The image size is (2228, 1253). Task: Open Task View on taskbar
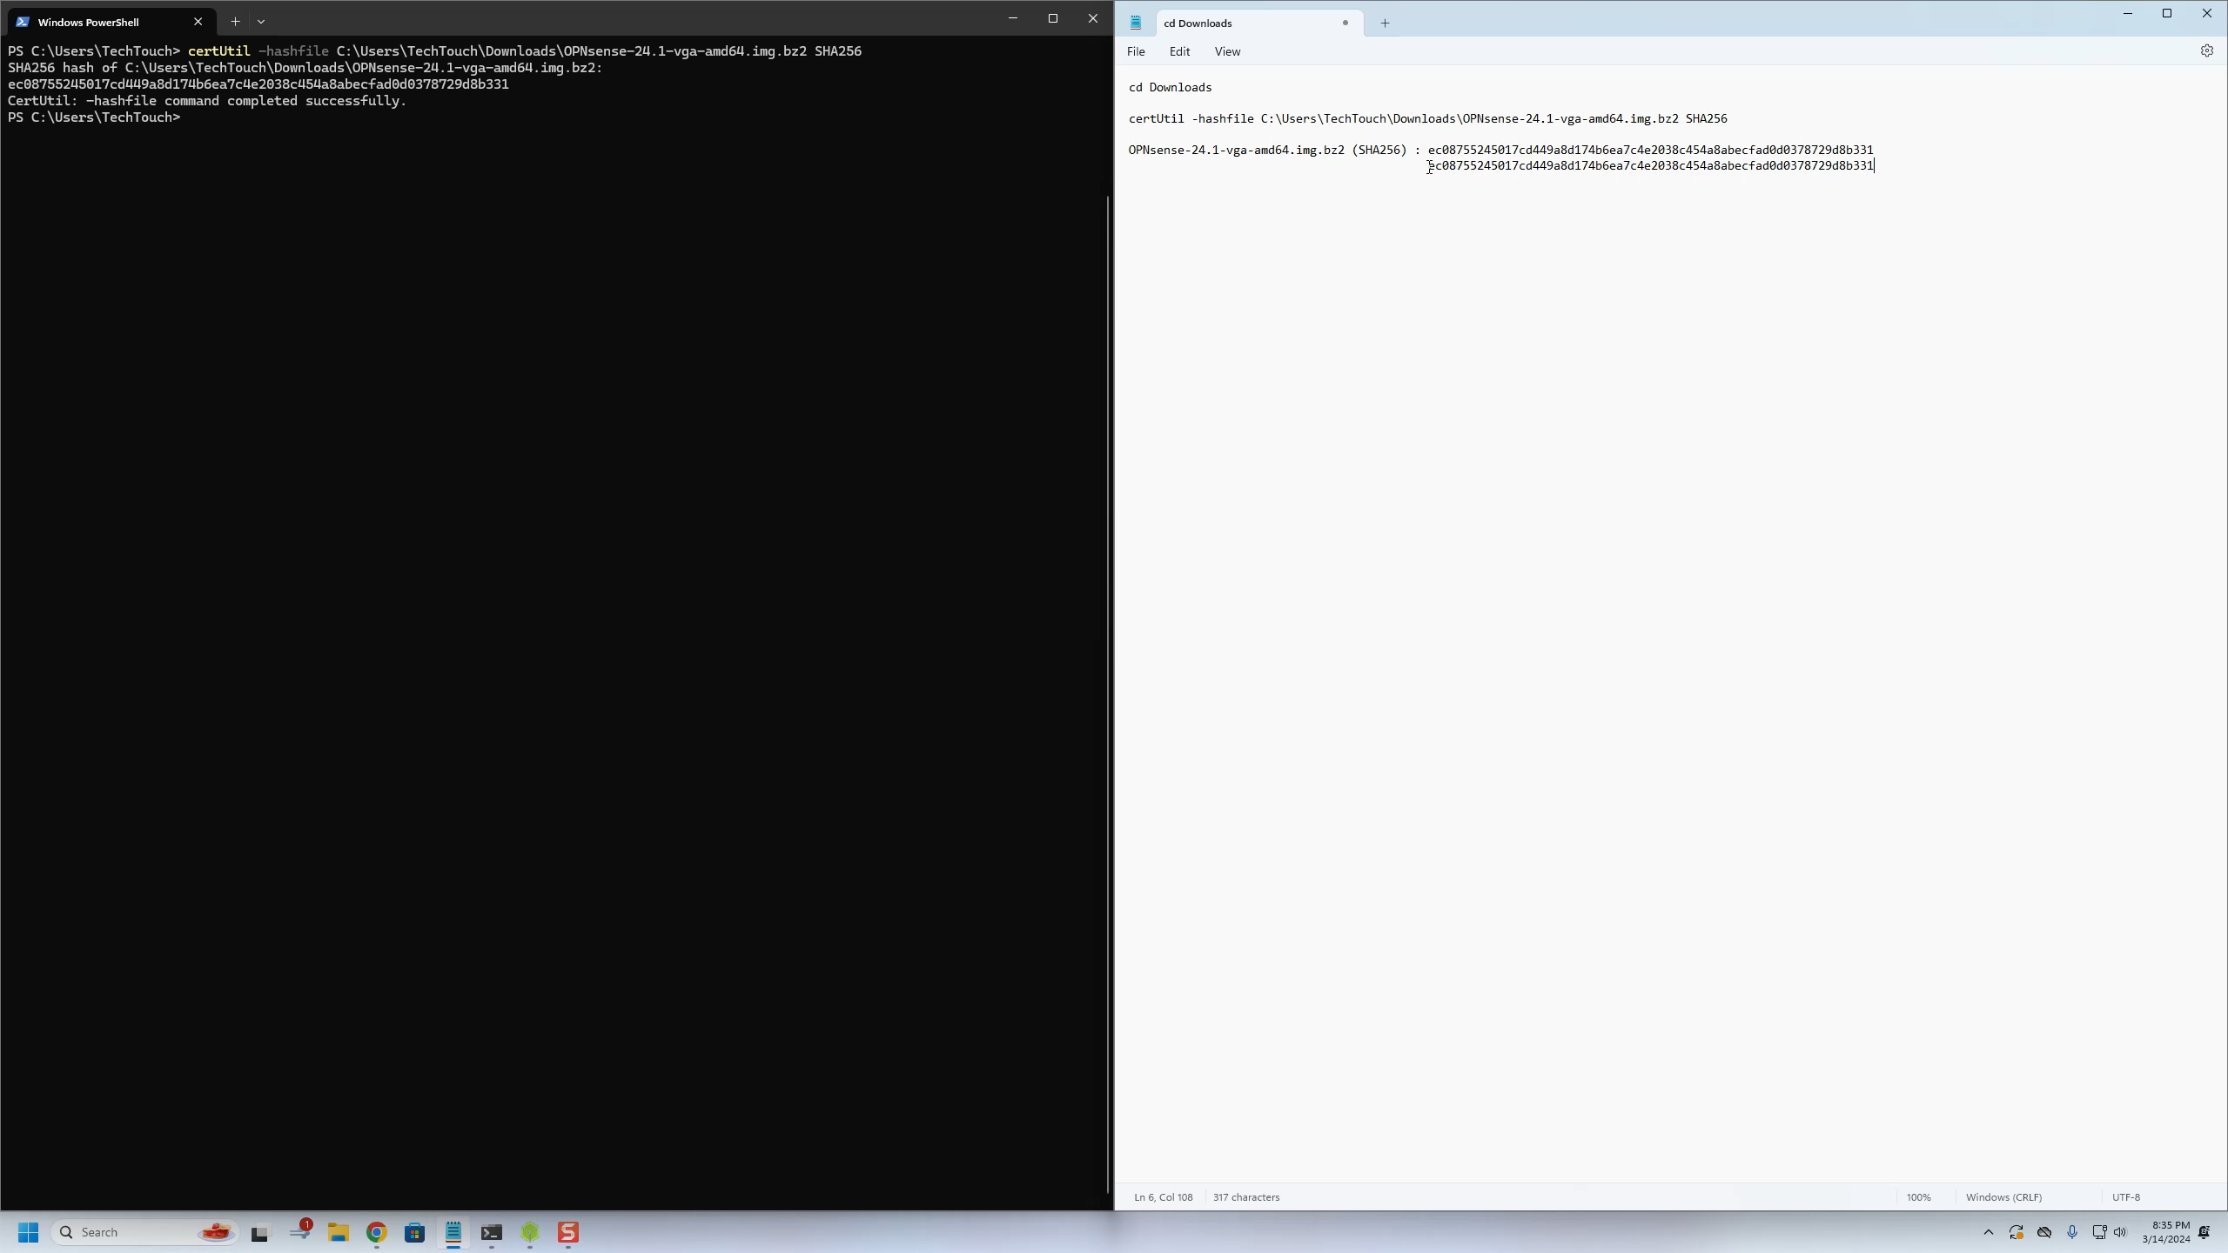point(259,1233)
